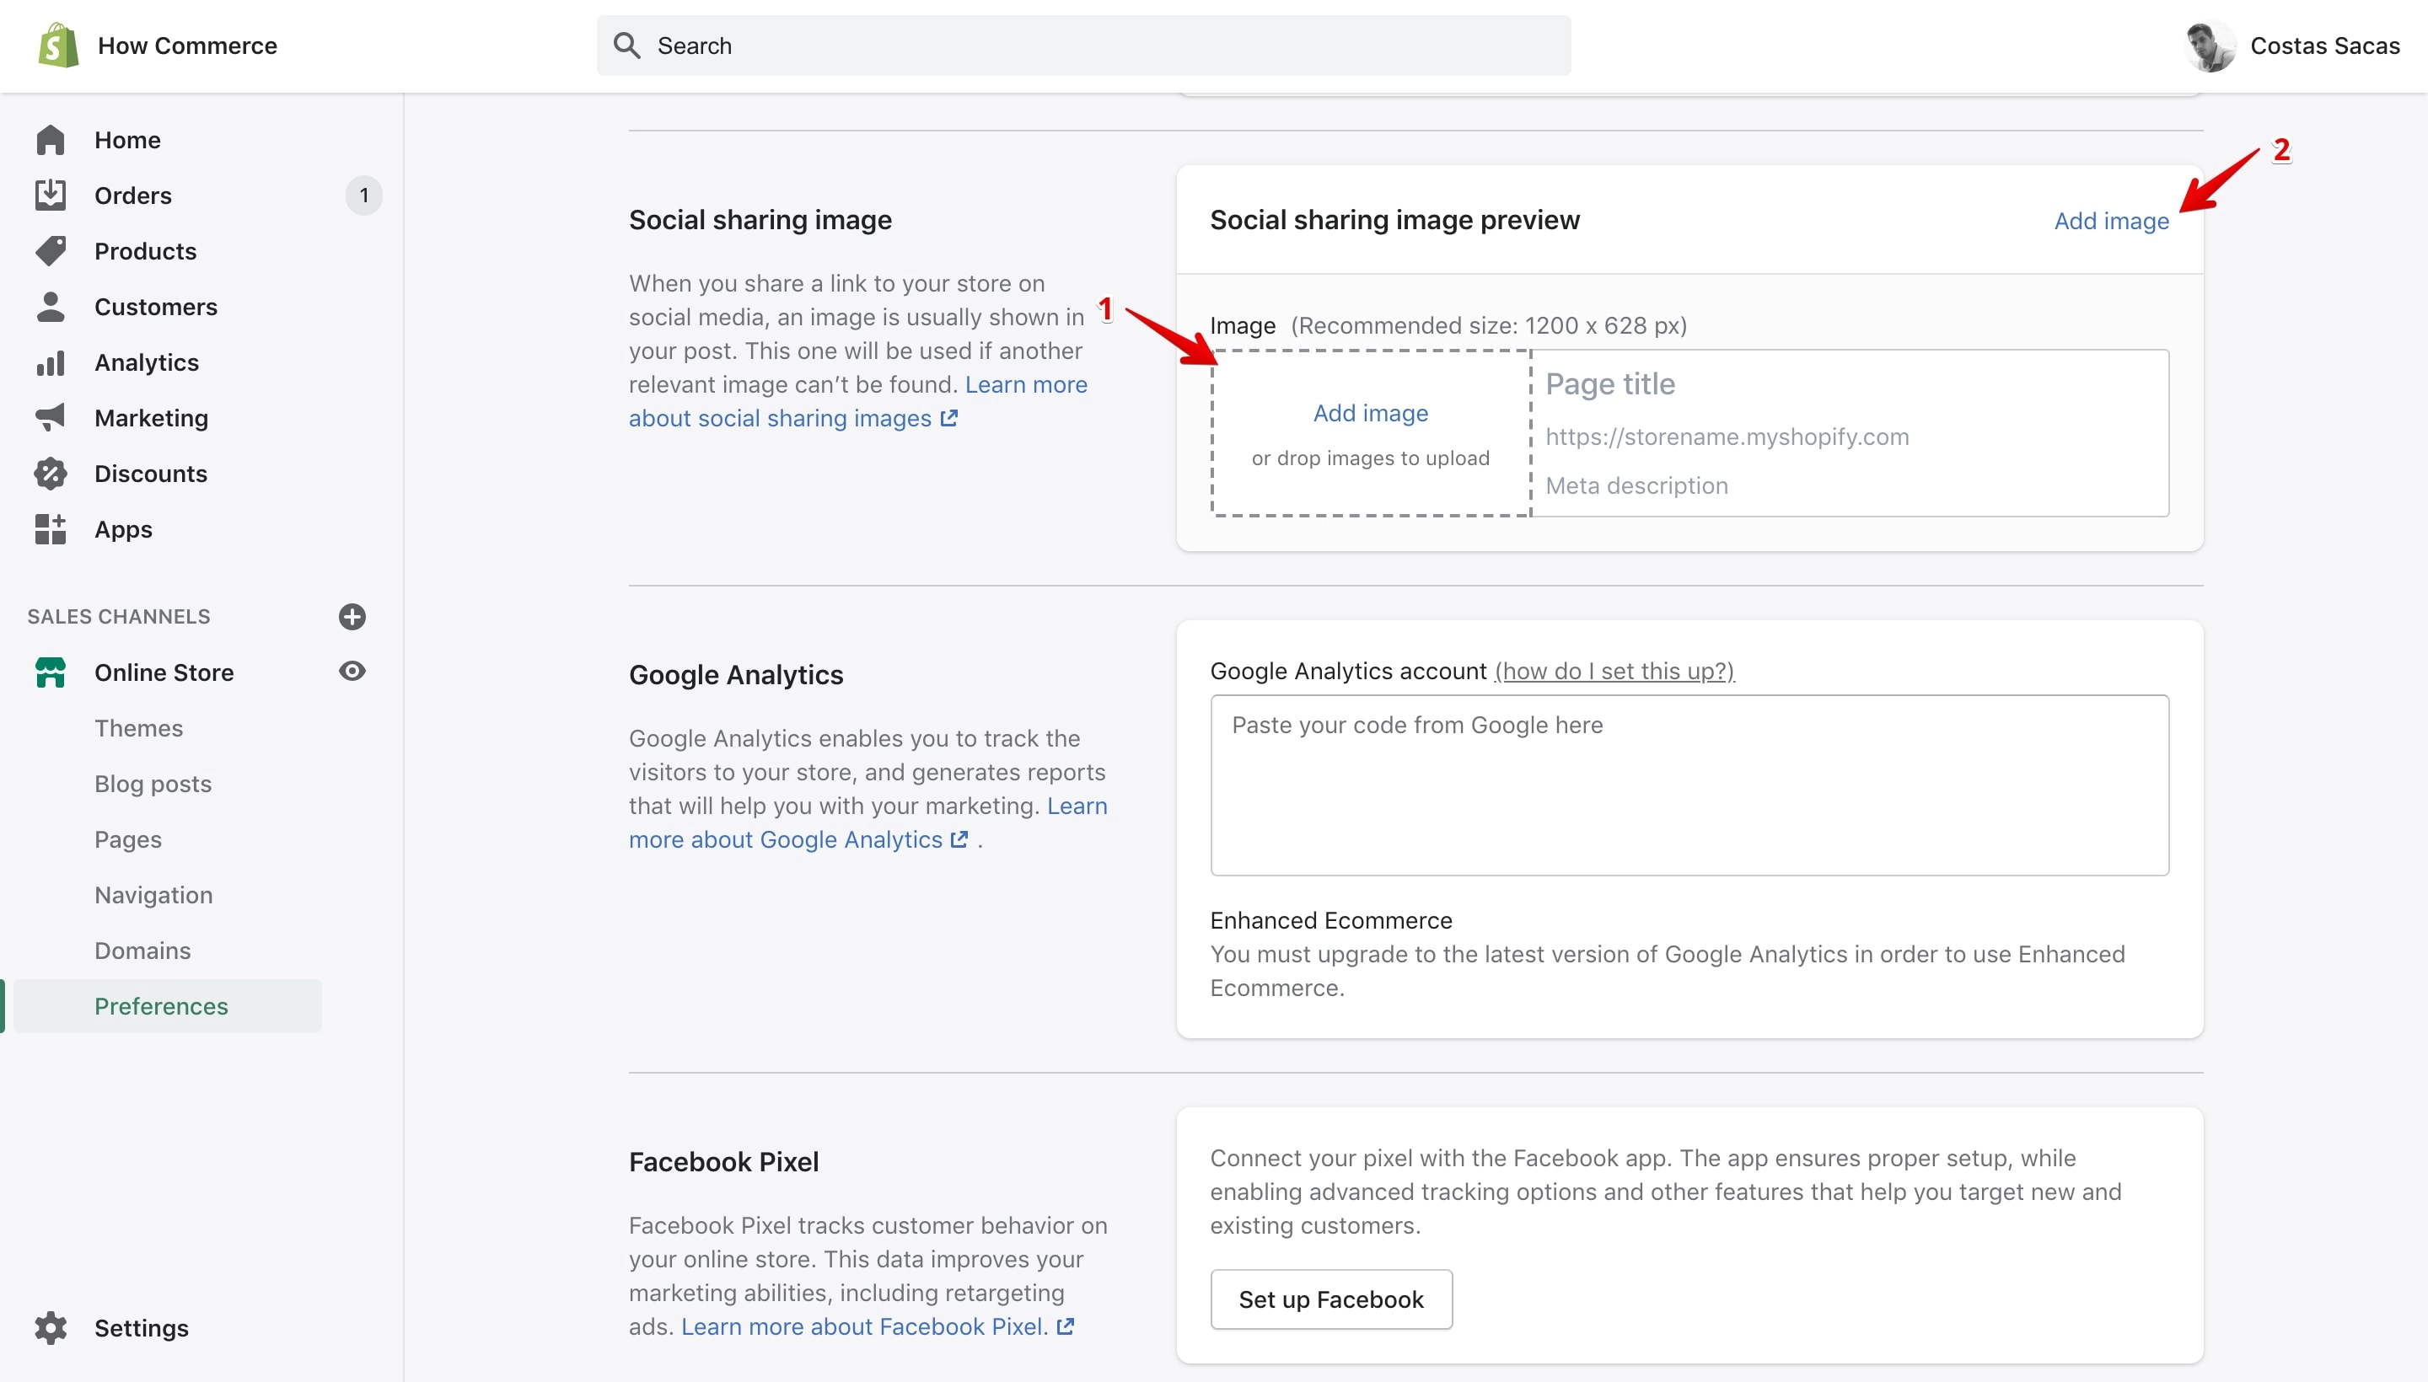Open Pages under Online Store

(128, 840)
